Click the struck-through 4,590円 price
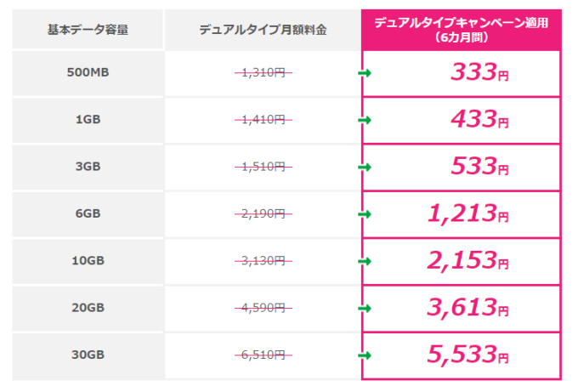578x392 pixels. coord(263,309)
